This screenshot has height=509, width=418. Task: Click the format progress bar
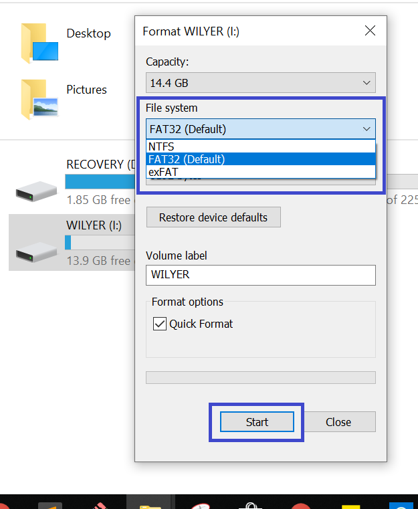pos(261,377)
